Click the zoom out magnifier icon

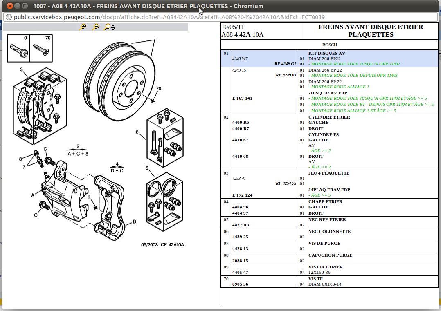point(96,27)
